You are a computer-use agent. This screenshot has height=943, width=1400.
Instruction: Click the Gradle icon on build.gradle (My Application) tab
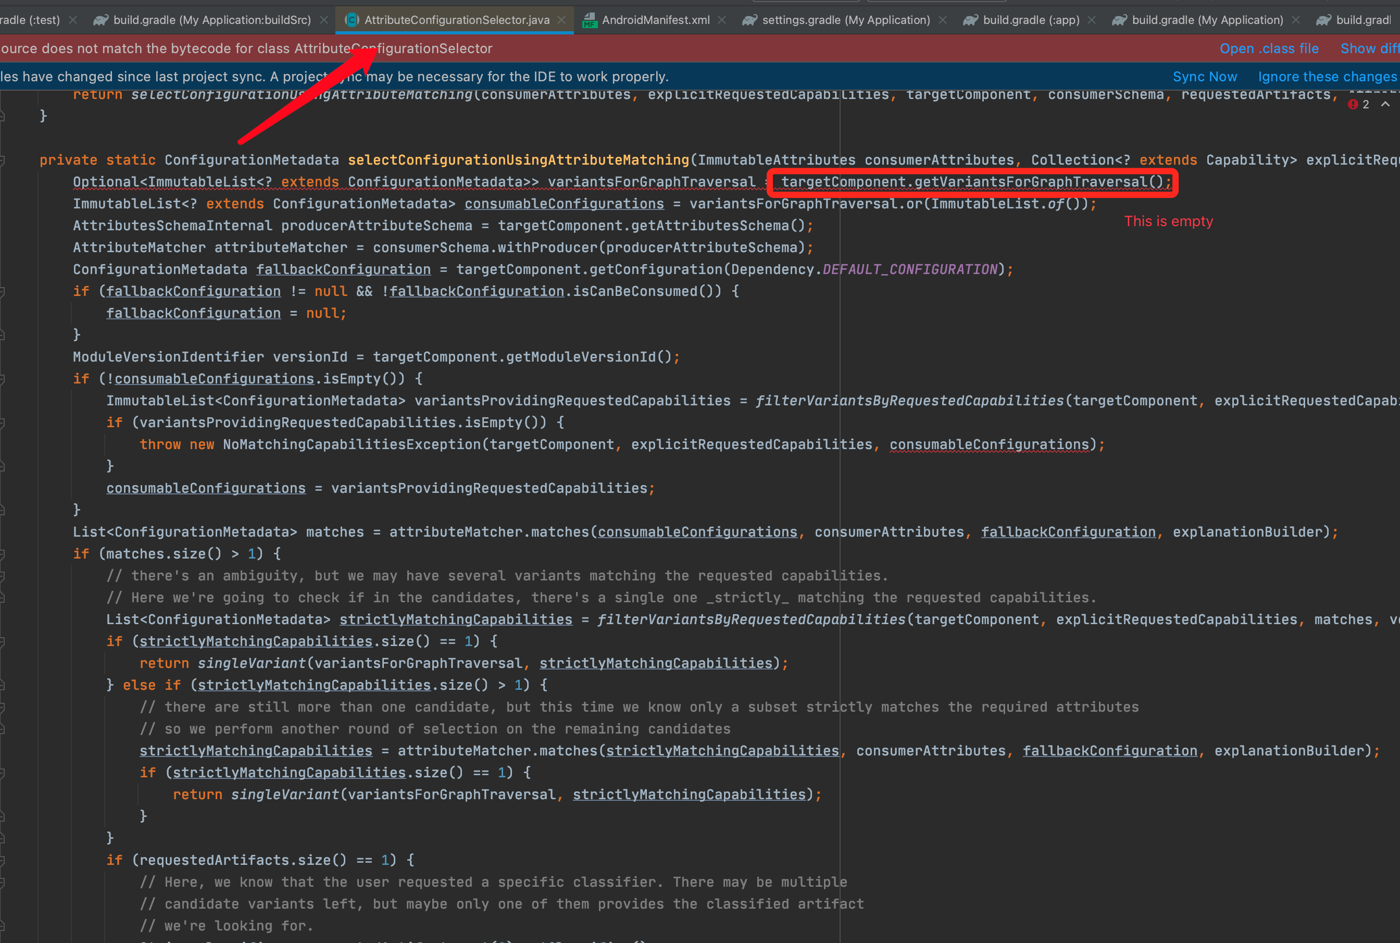click(x=1119, y=20)
